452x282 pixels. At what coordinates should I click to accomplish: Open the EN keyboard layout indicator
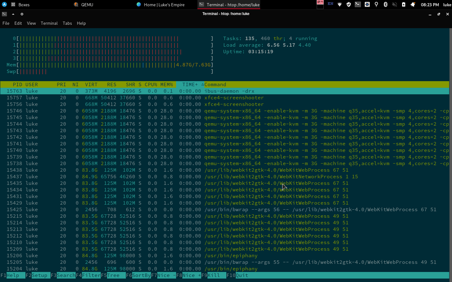pos(331,4)
